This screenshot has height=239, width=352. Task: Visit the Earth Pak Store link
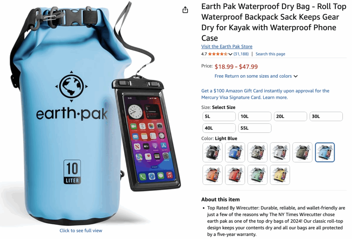pyautogui.click(x=227, y=46)
